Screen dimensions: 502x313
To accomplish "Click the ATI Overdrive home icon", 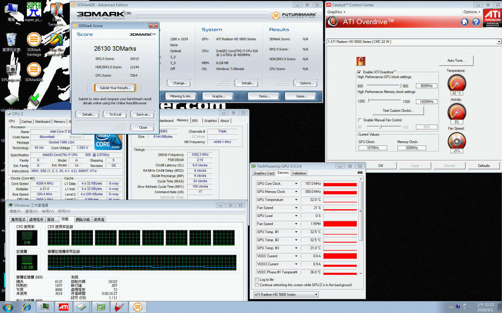I will (464, 22).
